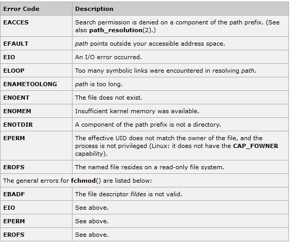Click 'An I/O error occurred' description
The width and height of the screenshot is (290, 244).
pyautogui.click(x=108, y=57)
